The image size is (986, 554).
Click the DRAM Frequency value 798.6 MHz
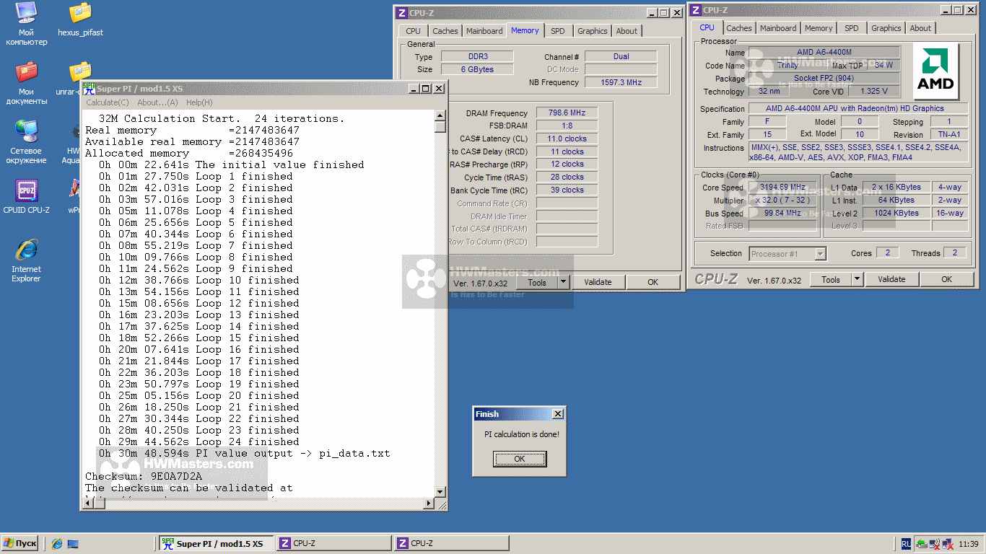[x=567, y=113]
